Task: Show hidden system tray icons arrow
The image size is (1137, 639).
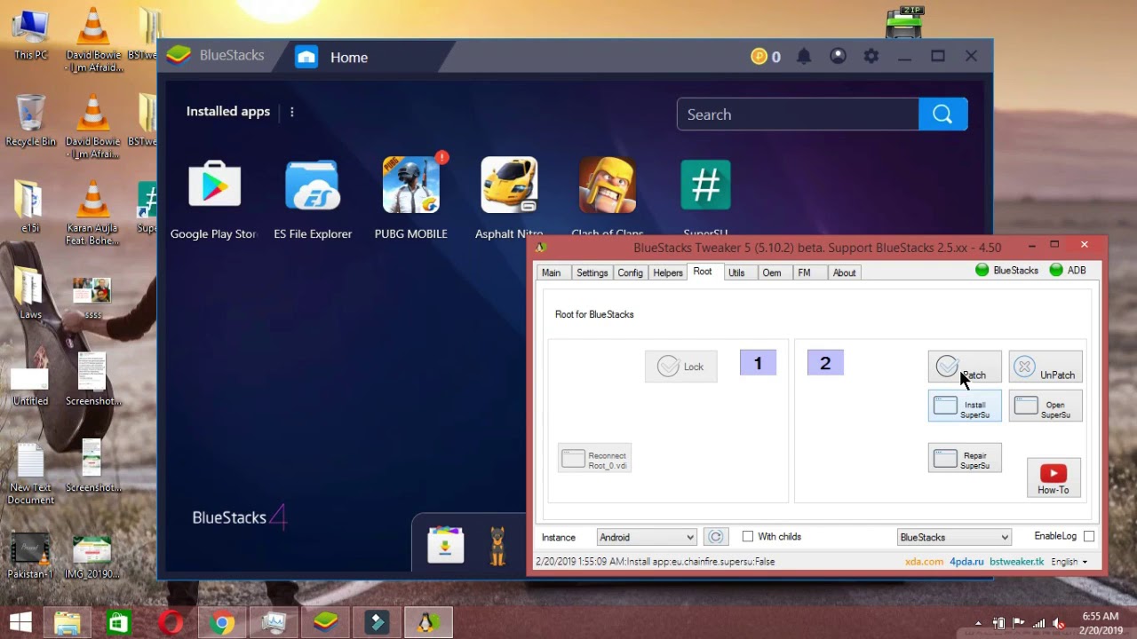Action: coord(978,623)
